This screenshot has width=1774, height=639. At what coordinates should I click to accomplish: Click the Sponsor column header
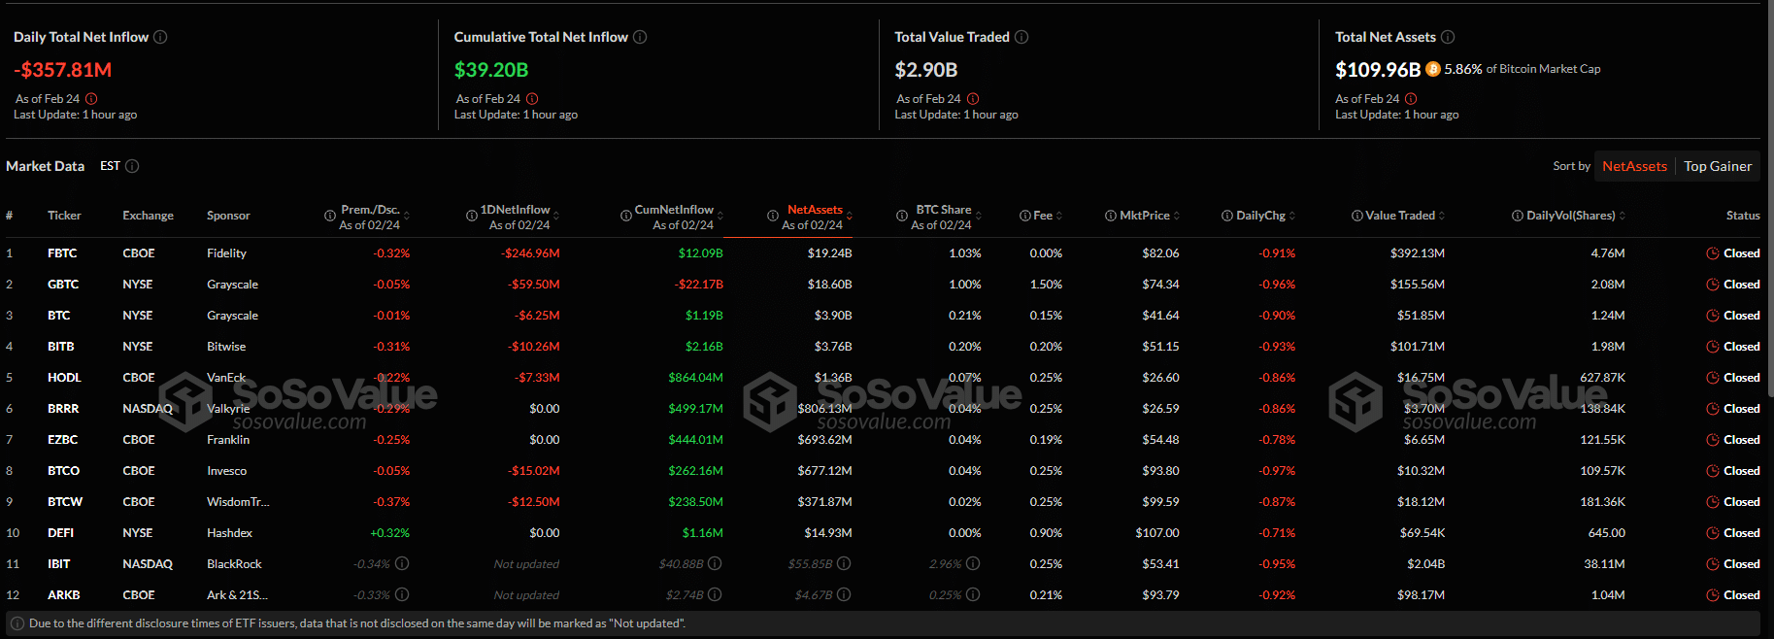(228, 216)
